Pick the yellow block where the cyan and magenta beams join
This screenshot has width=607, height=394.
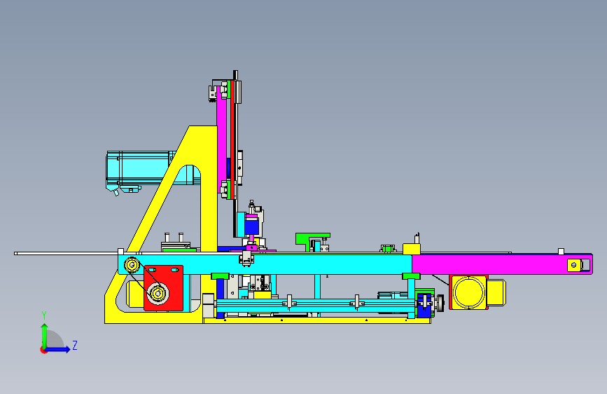point(412,249)
